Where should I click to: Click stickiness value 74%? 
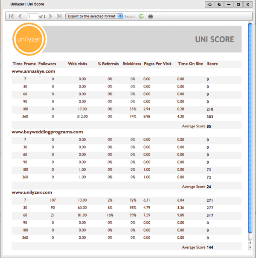click(x=133, y=117)
